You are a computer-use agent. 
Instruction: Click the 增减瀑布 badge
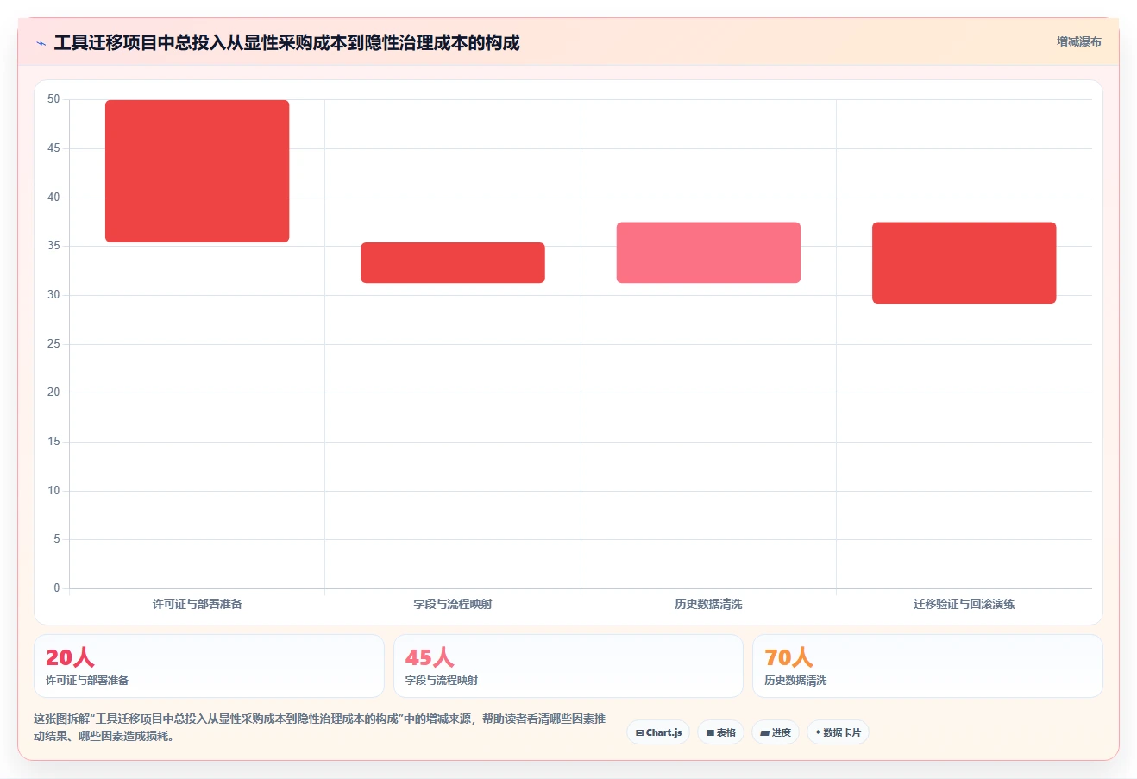tap(1078, 41)
